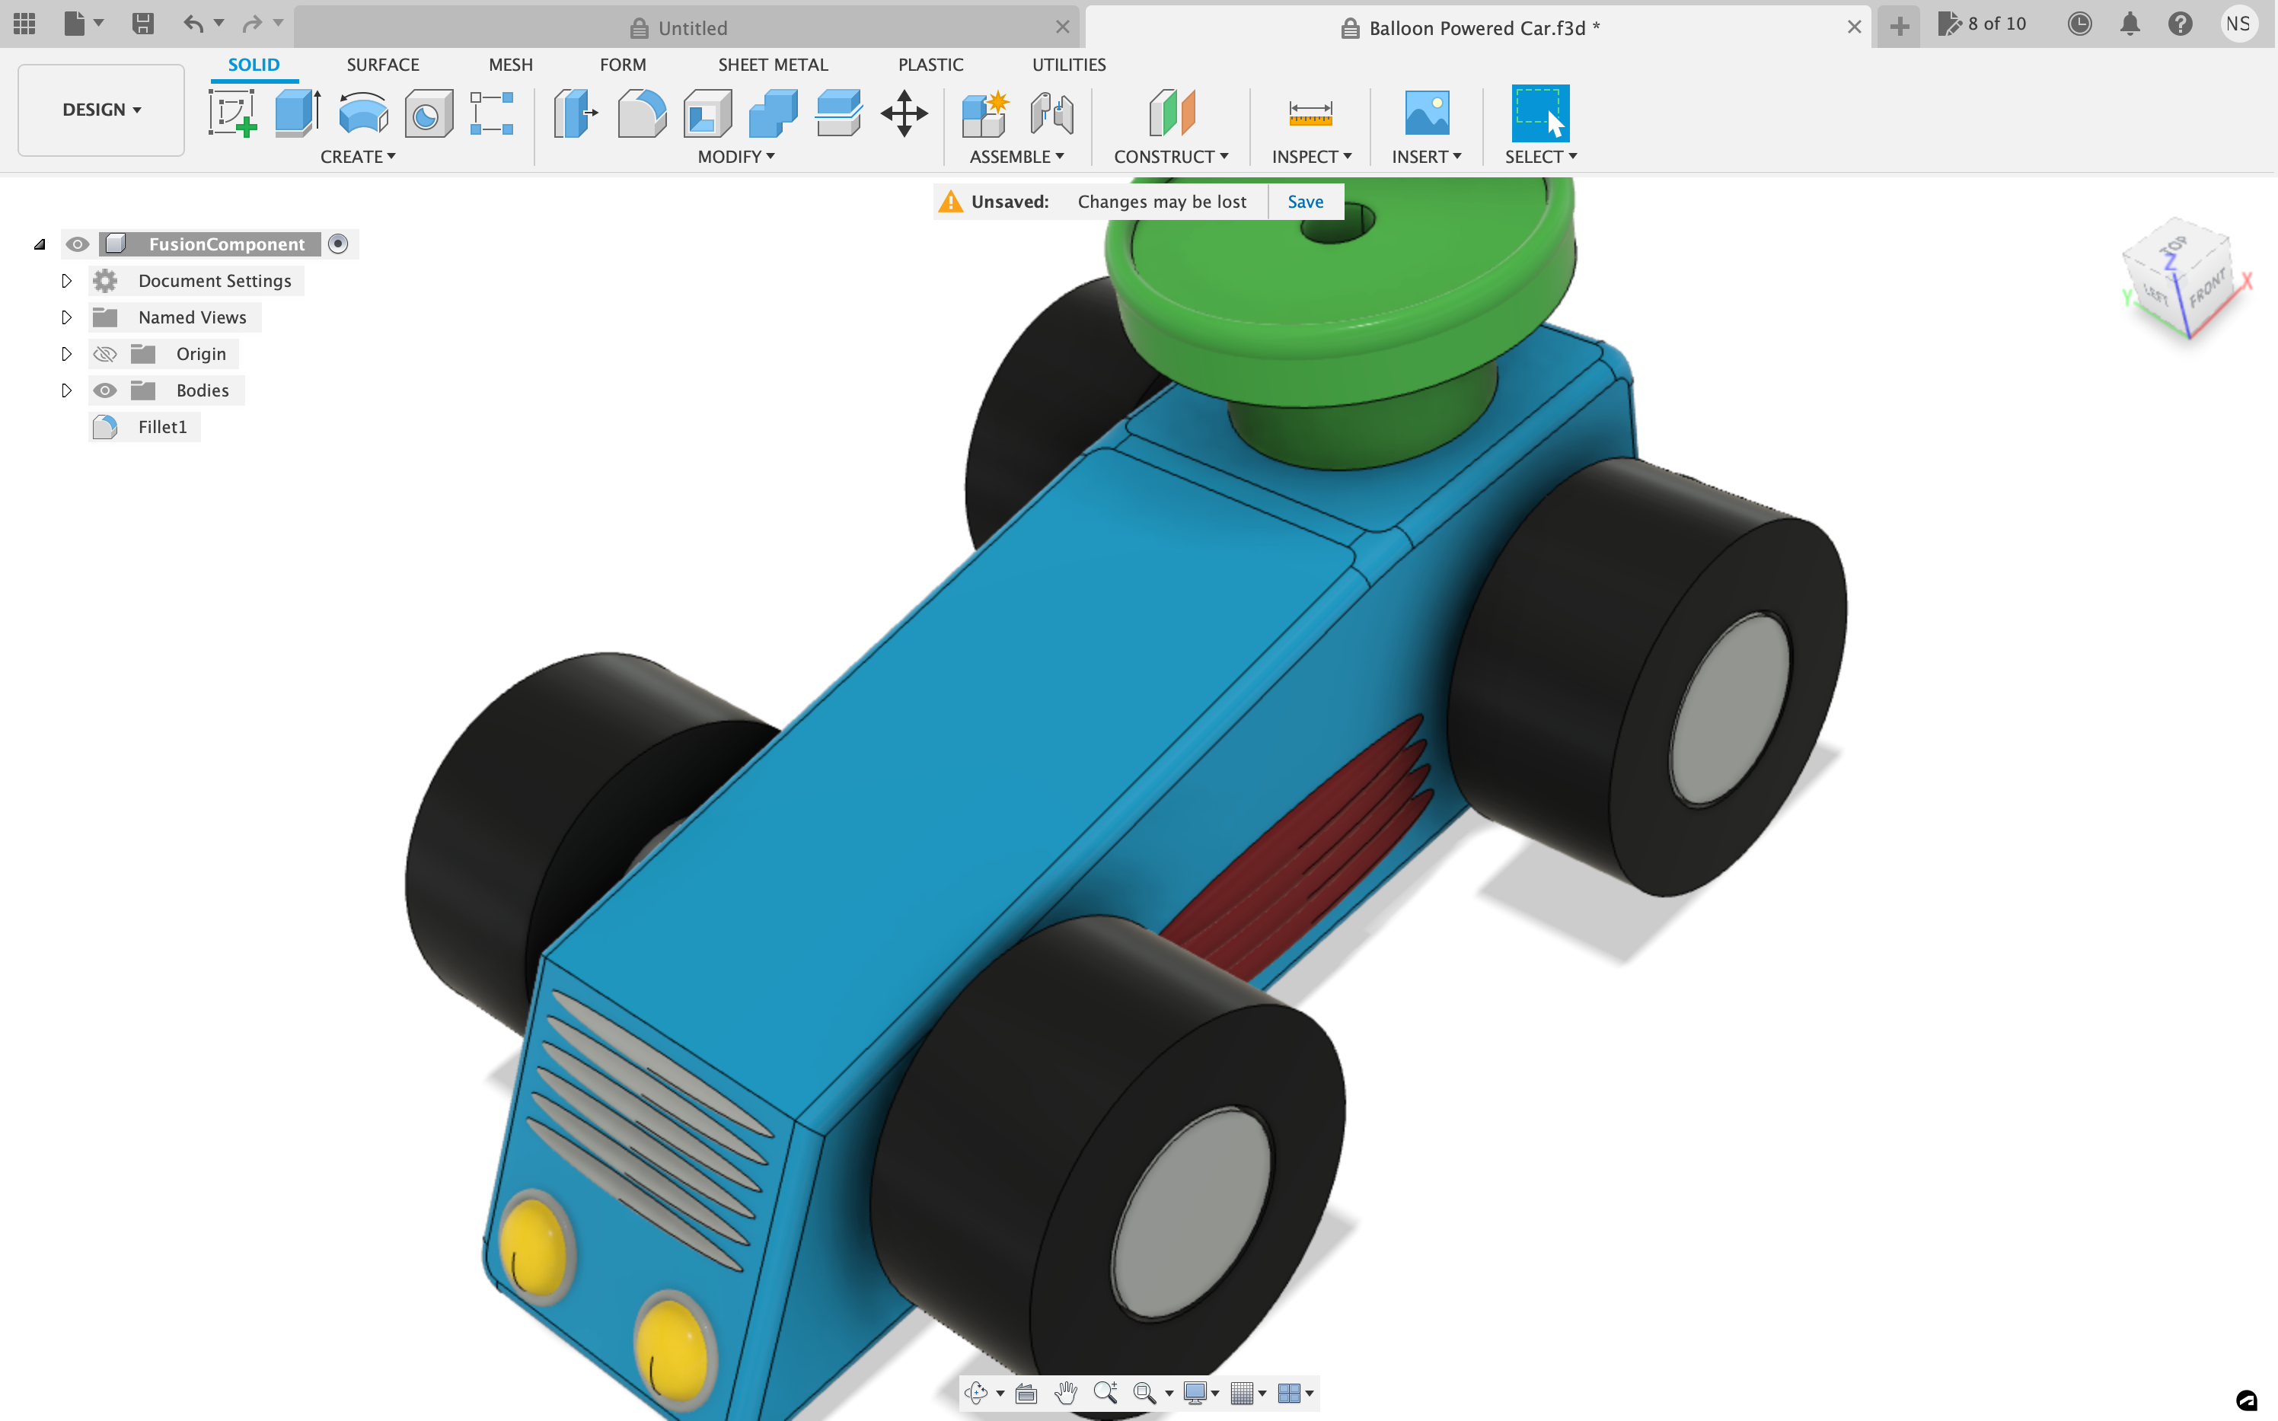The image size is (2278, 1421).
Task: Show the Origin folder
Action: [x=104, y=353]
